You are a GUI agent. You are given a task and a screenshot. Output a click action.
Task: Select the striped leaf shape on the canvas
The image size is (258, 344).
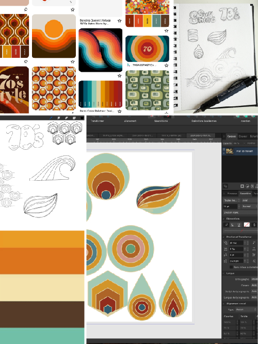coord(158,198)
